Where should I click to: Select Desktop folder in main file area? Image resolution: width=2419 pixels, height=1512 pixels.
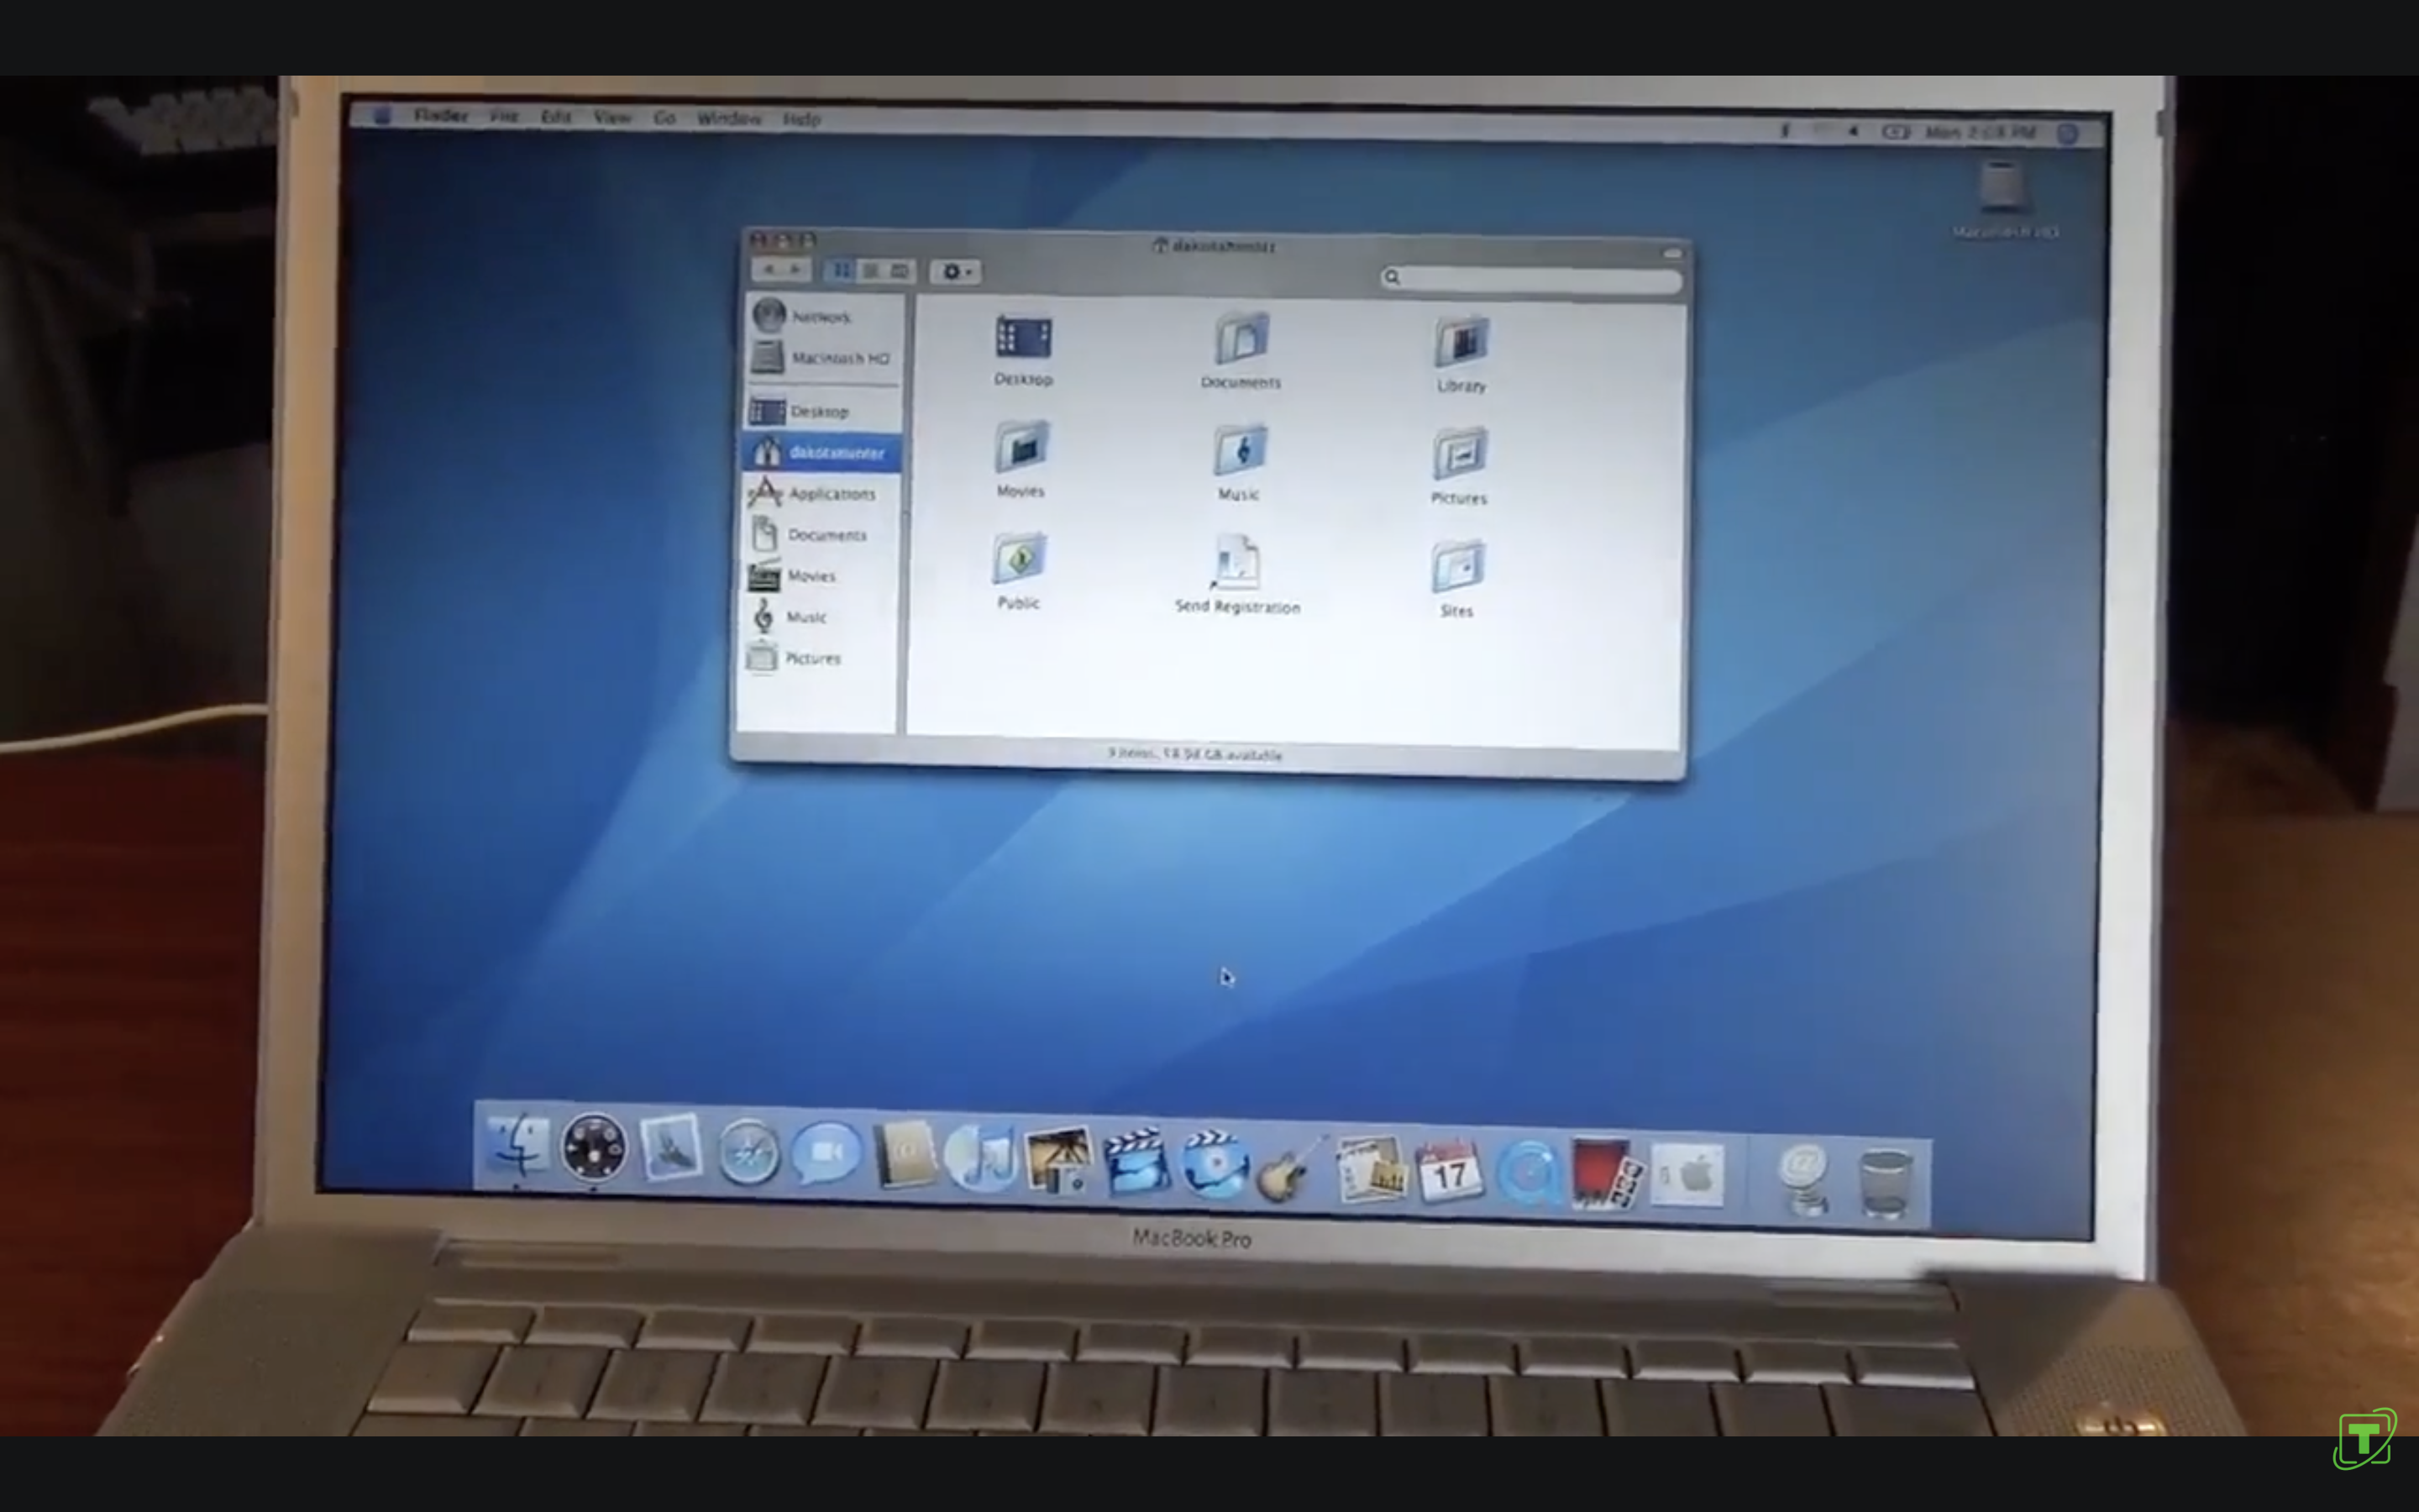pos(1024,337)
